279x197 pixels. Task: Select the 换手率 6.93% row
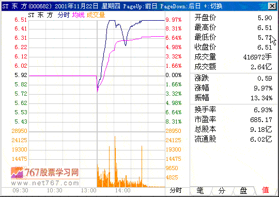(x=233, y=110)
